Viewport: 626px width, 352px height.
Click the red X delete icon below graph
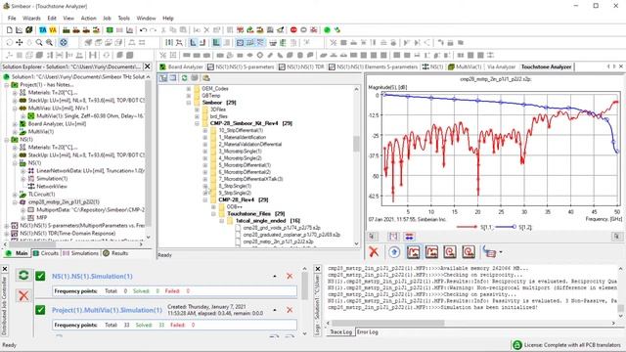(374, 252)
